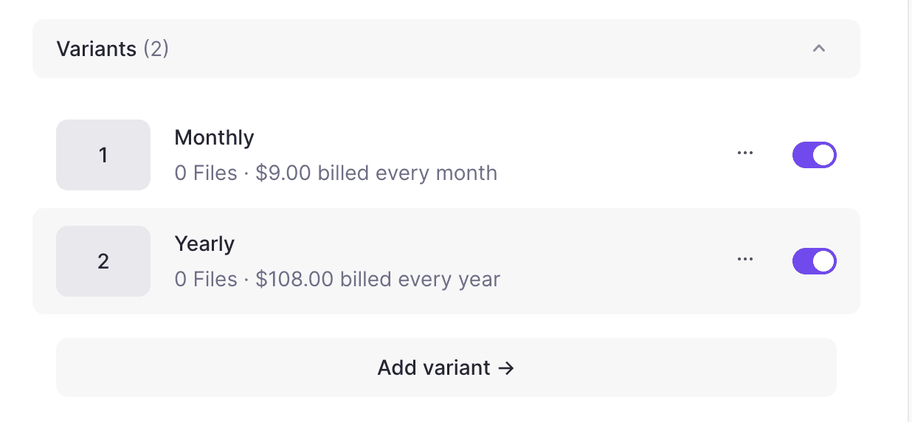Viewport: 912px width, 422px height.
Task: Click the Monthly 0 Files label
Action: [206, 173]
